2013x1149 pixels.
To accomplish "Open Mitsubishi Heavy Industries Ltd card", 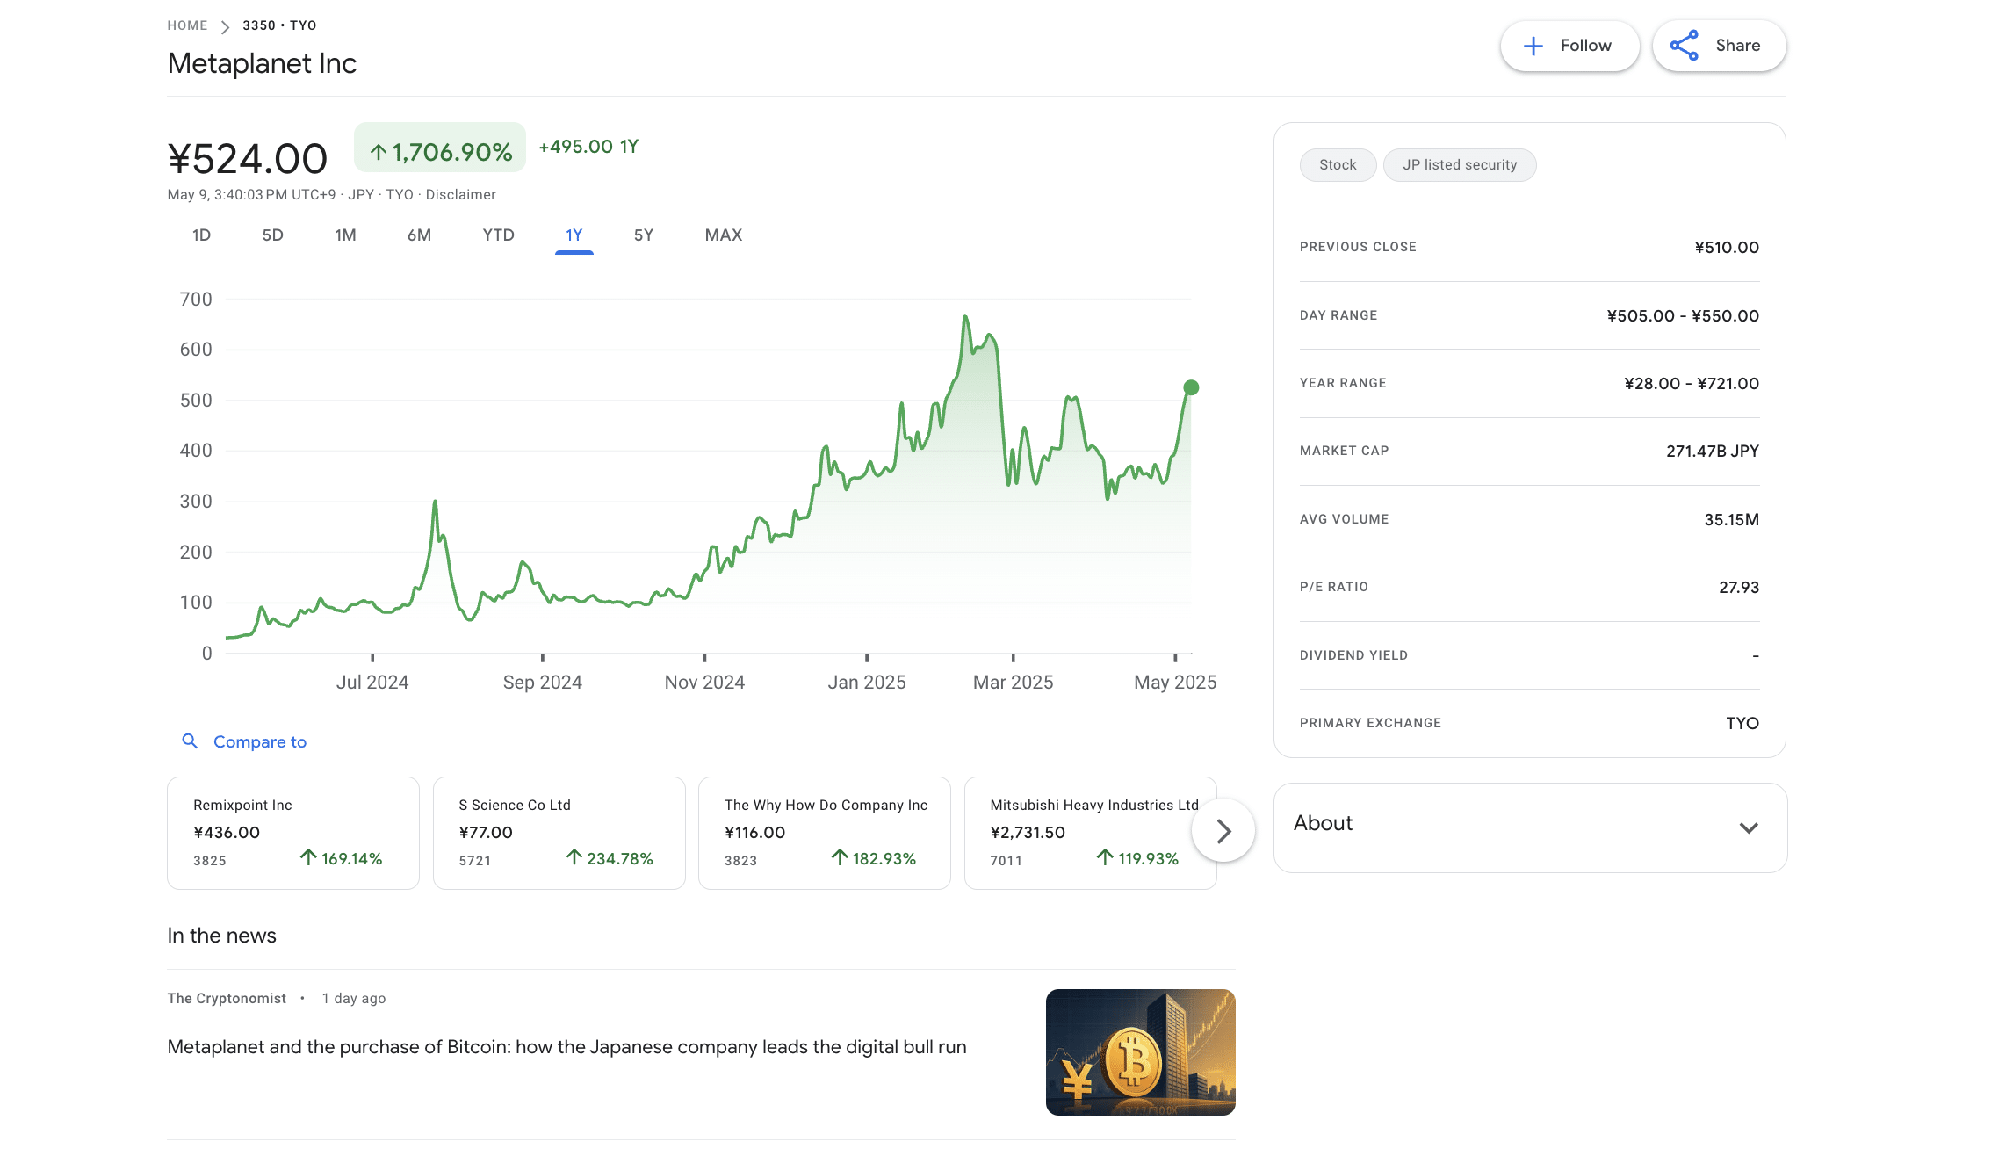I will [1090, 833].
